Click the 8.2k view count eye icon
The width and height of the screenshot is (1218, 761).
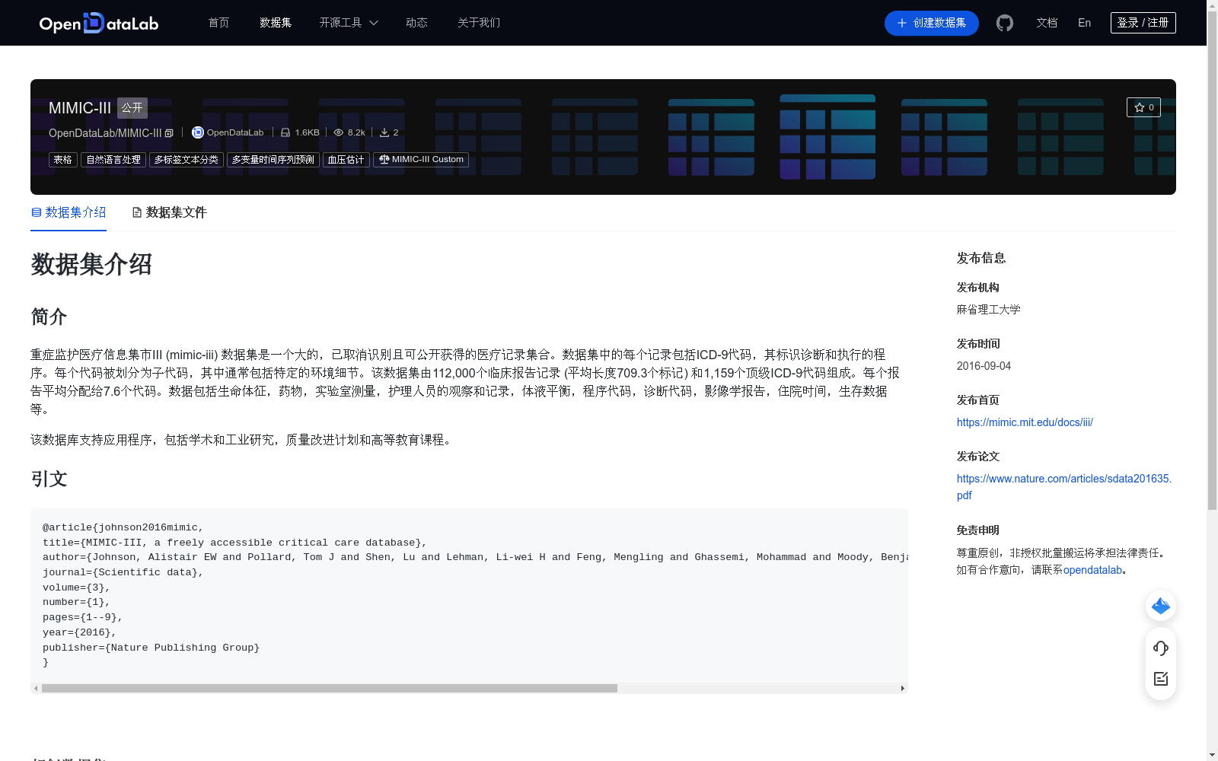(x=337, y=132)
